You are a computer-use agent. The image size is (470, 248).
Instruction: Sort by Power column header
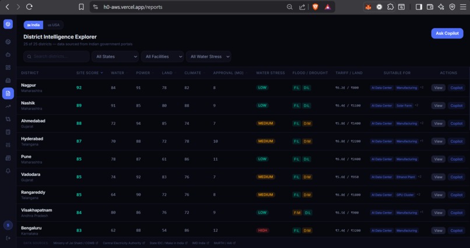point(144,73)
